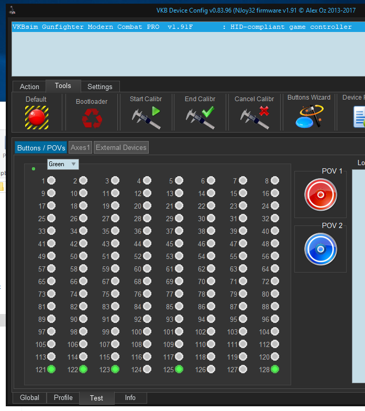Switch to the Action tab

(x=29, y=86)
